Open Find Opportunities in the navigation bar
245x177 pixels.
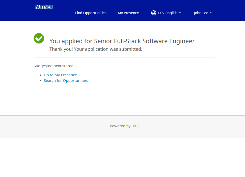[91, 13]
